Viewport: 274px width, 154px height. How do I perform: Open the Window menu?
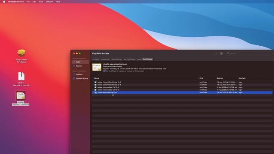pos(49,2)
